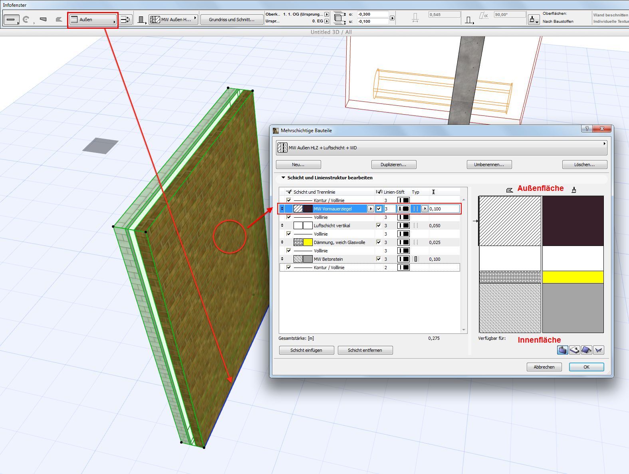Click the yellow Dämmung color swatch
629x474 pixels.
click(x=308, y=242)
